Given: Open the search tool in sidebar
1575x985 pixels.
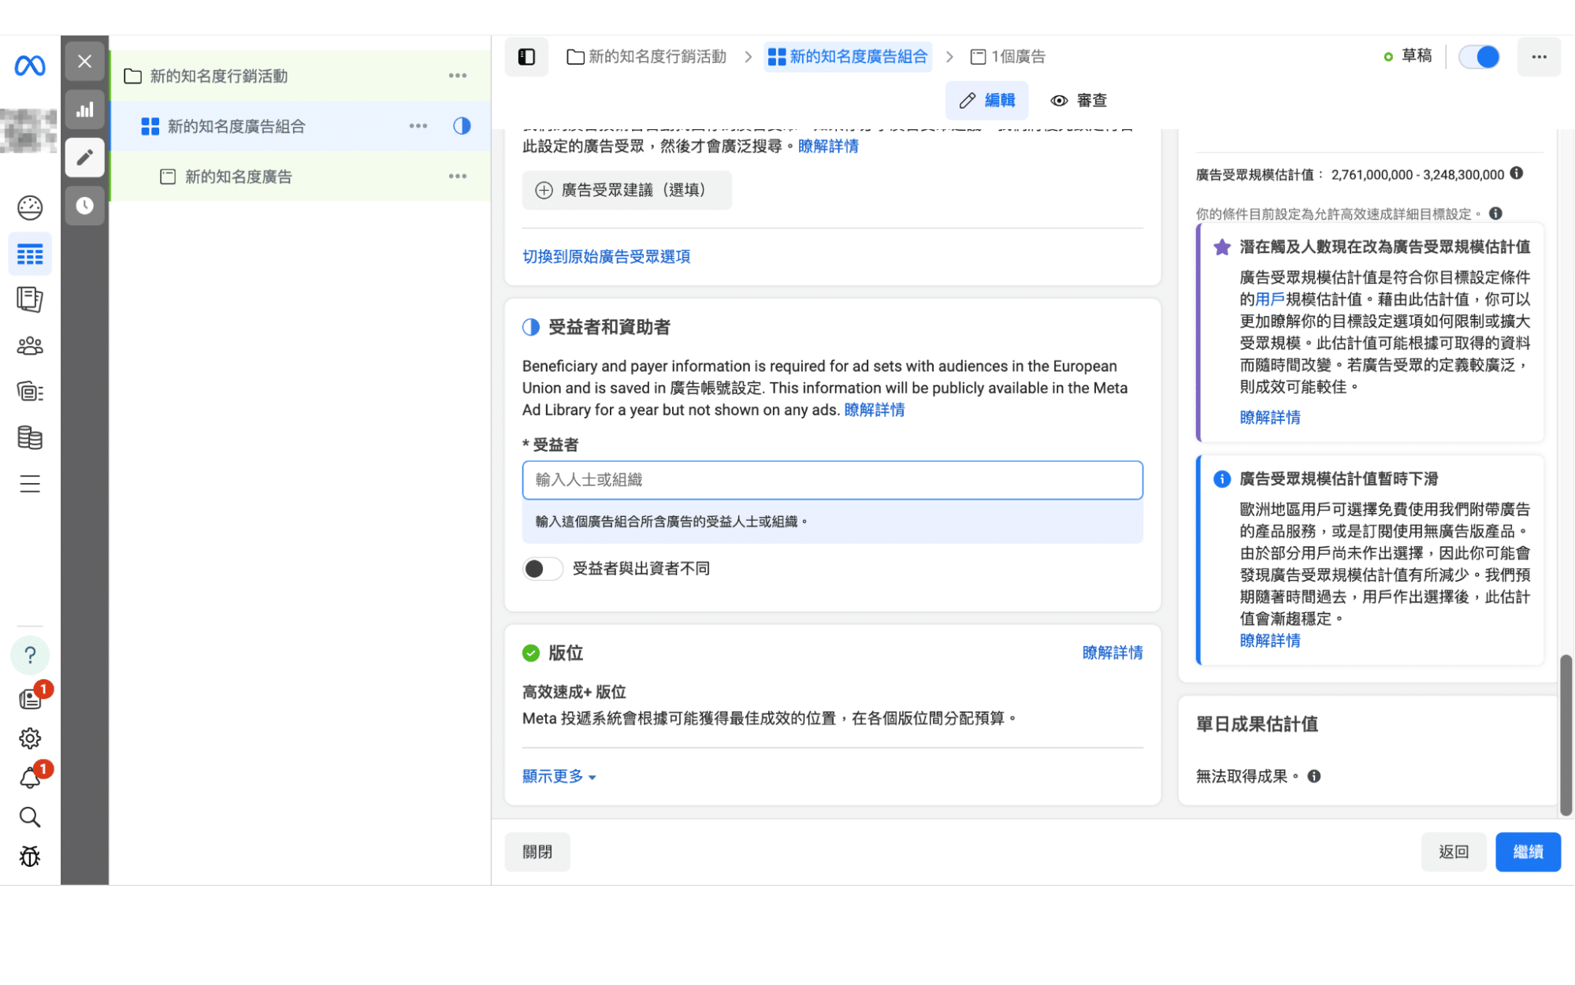Looking at the screenshot, I should (29, 817).
